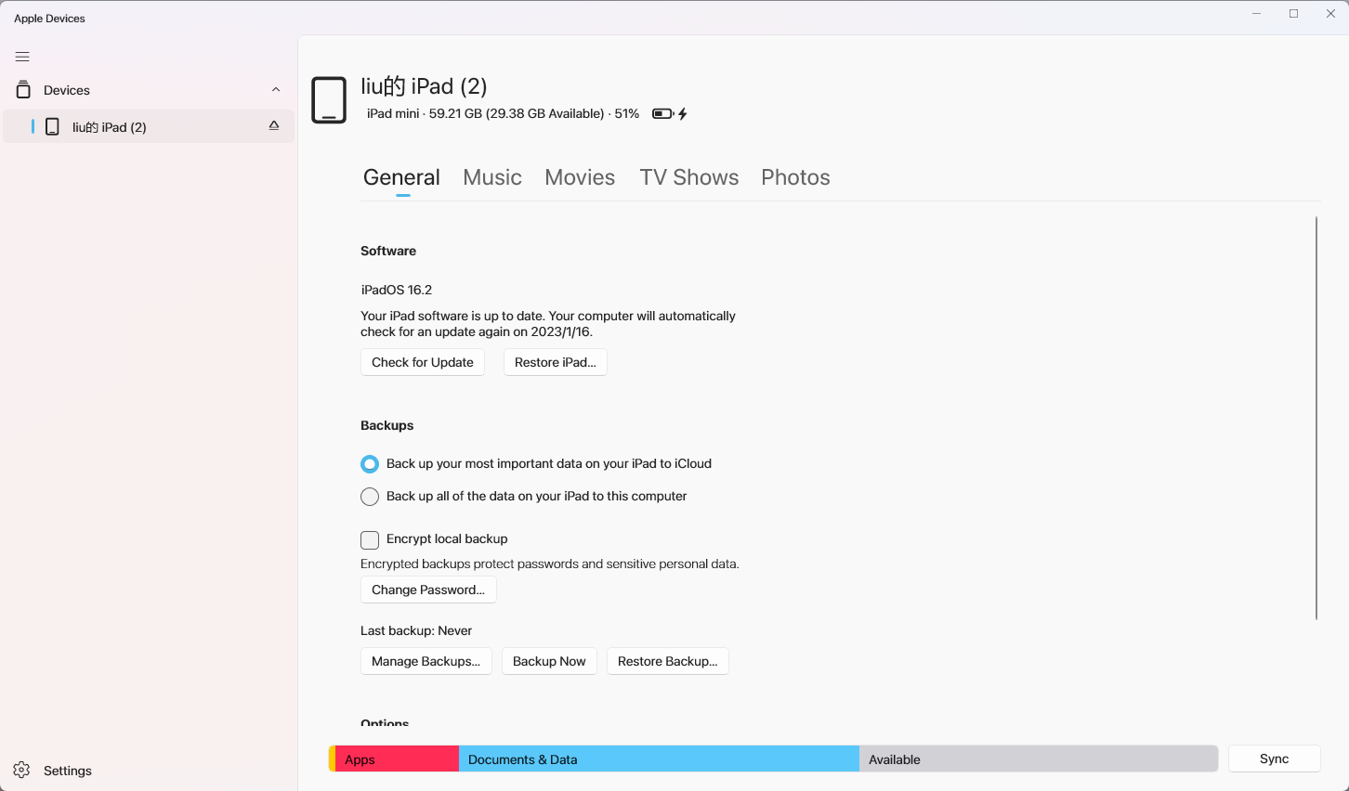Switch to the Music tab
Image resolution: width=1349 pixels, height=791 pixels.
[x=492, y=177]
